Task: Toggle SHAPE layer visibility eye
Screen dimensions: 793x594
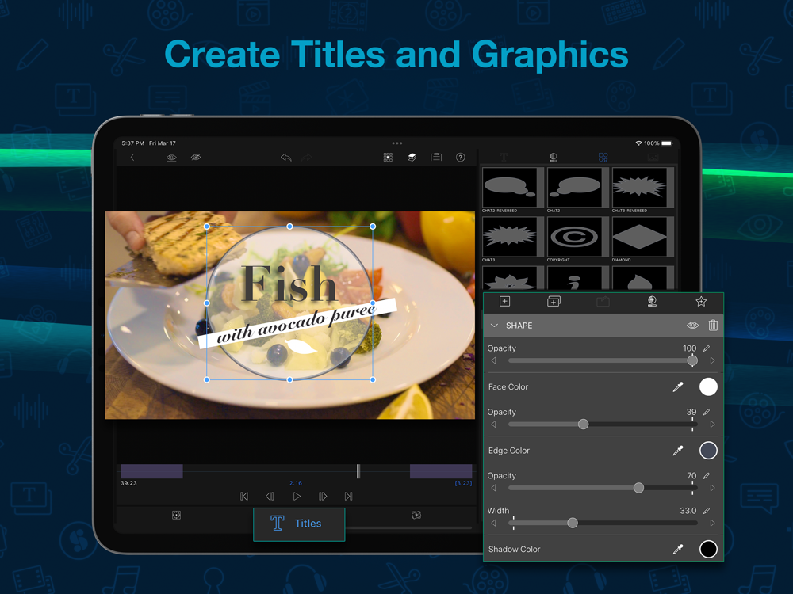Action: 692,326
